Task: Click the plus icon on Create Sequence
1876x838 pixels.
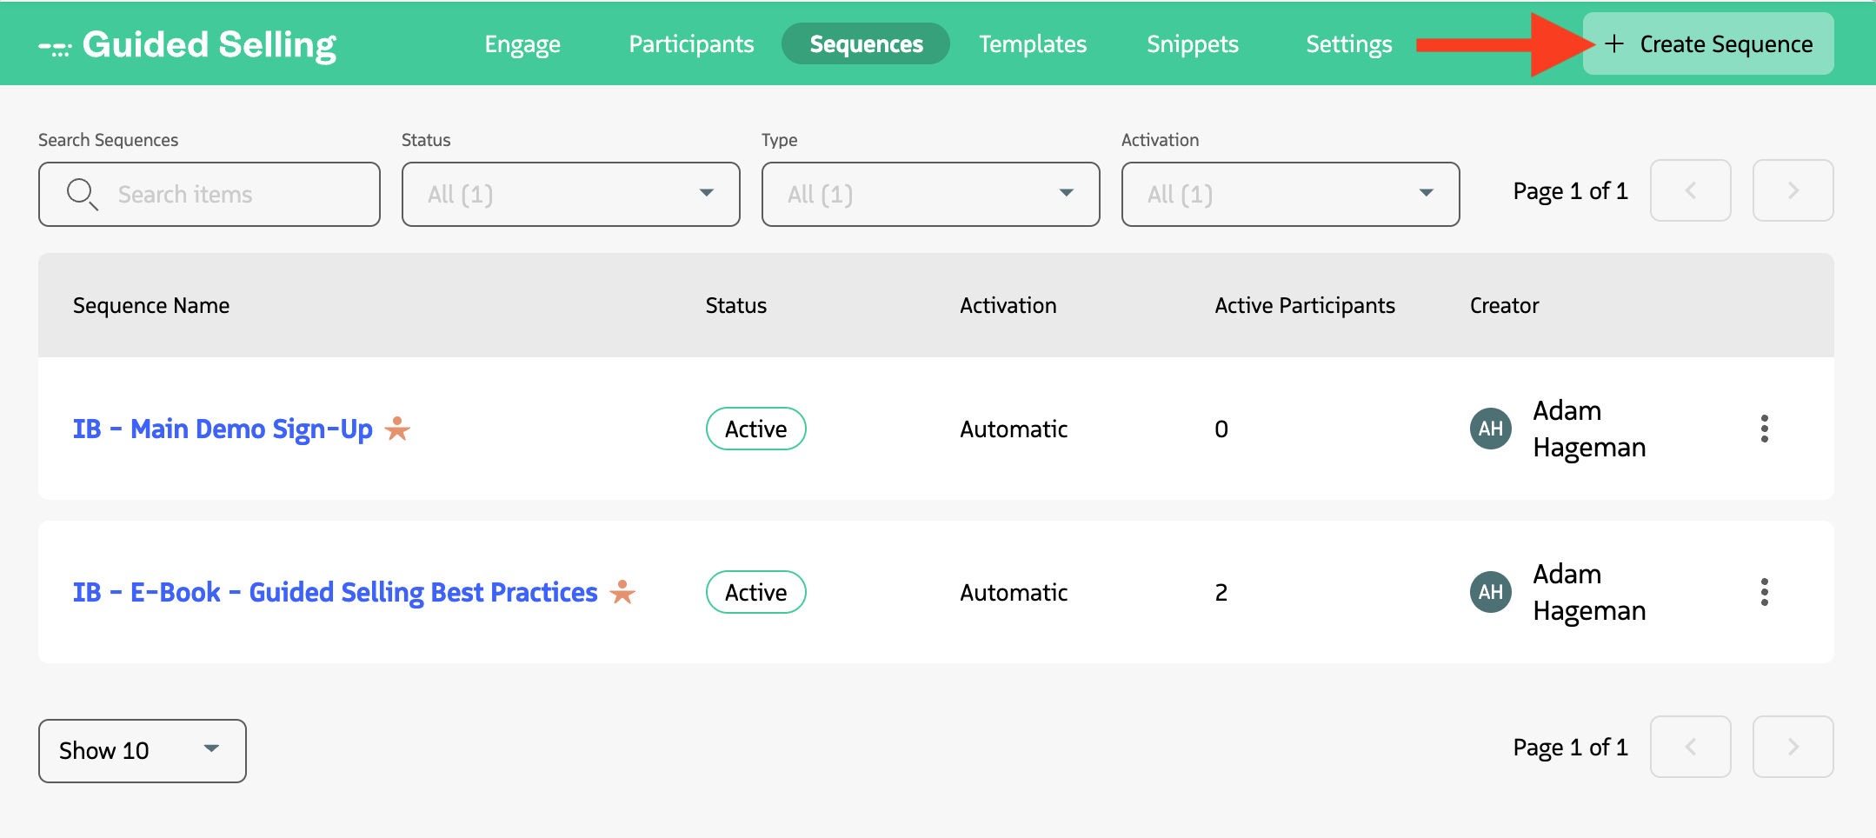Action: tap(1614, 43)
